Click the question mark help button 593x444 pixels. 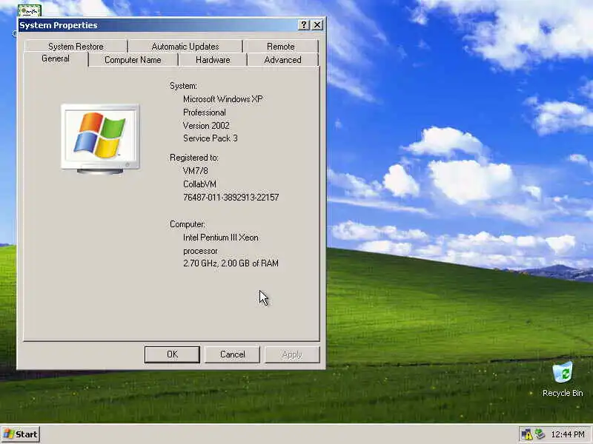(x=303, y=25)
